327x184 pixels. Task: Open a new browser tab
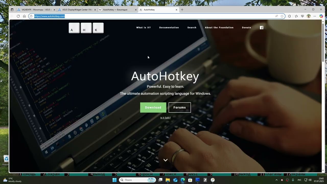tap(182, 10)
